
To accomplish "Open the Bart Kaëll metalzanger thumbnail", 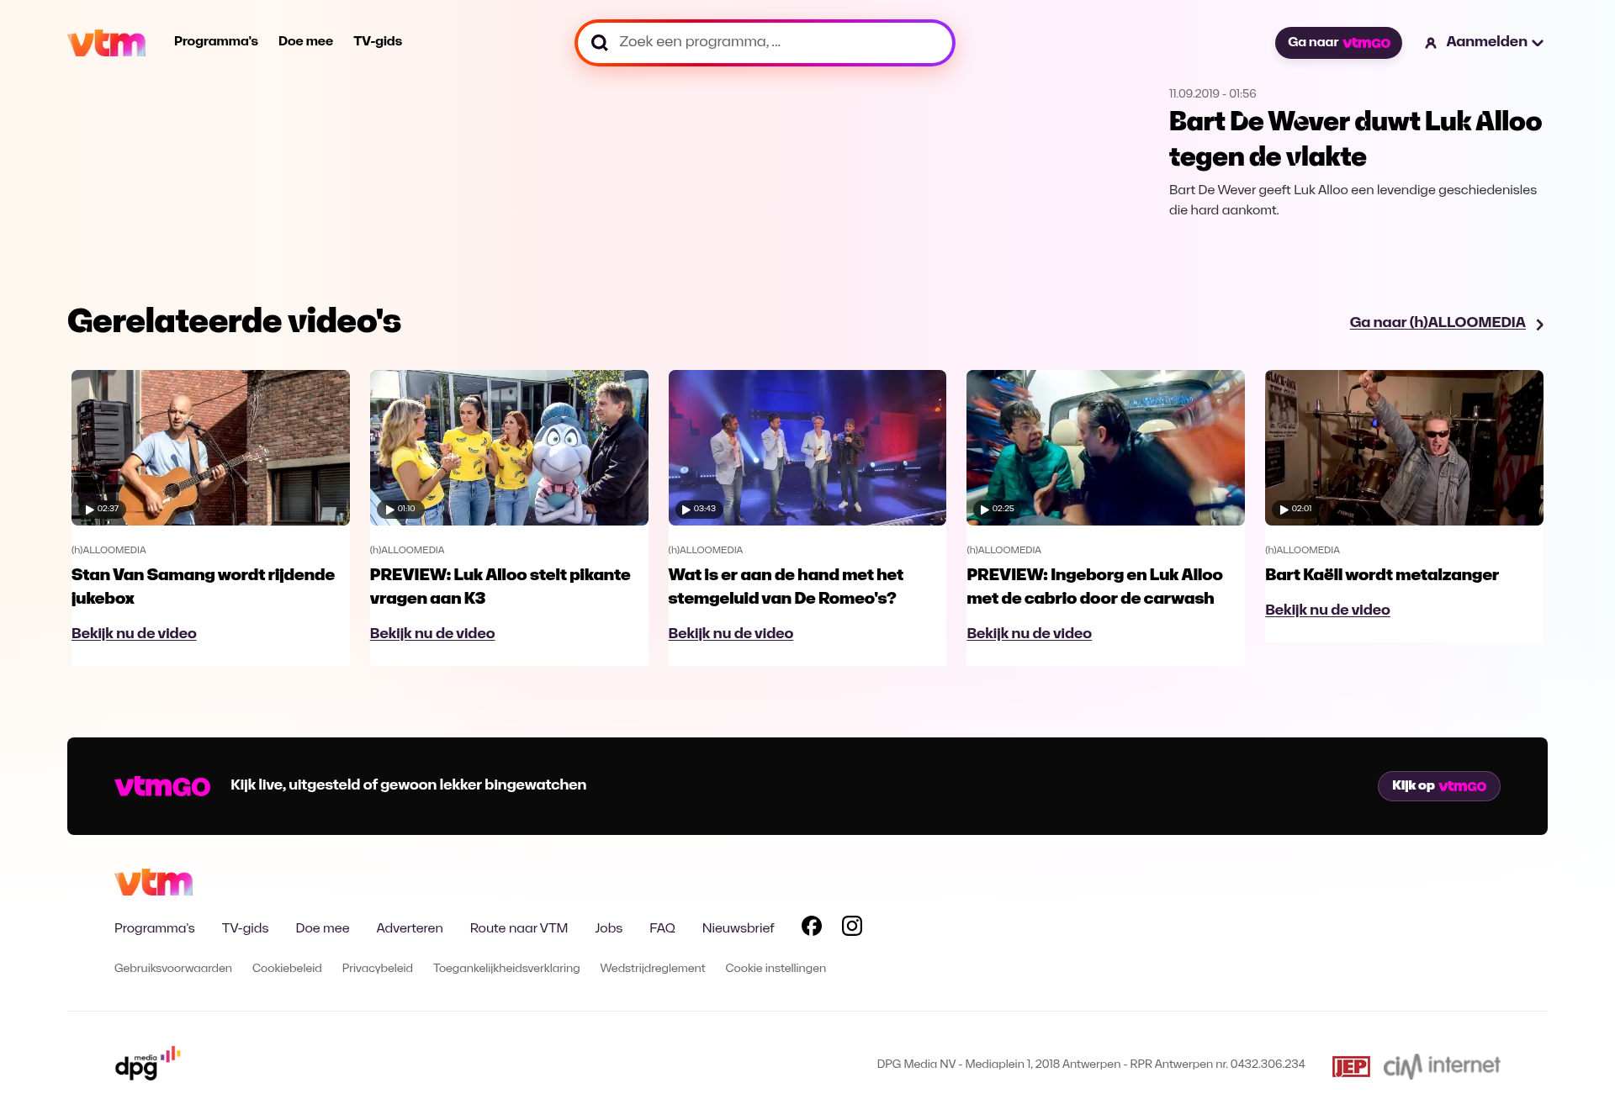I will [x=1403, y=447].
